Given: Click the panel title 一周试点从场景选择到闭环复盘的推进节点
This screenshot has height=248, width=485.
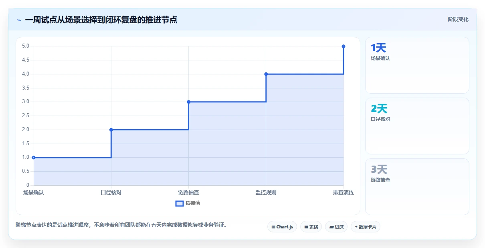Looking at the screenshot, I should point(101,20).
